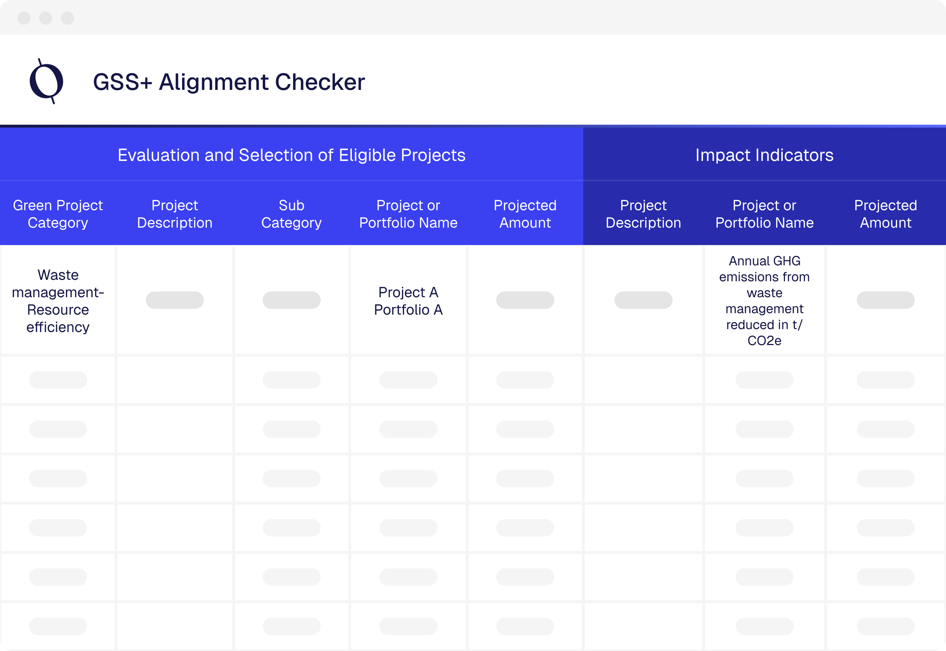
Task: Click the Project or Portfolio Name header under Evaluation
Action: click(408, 214)
